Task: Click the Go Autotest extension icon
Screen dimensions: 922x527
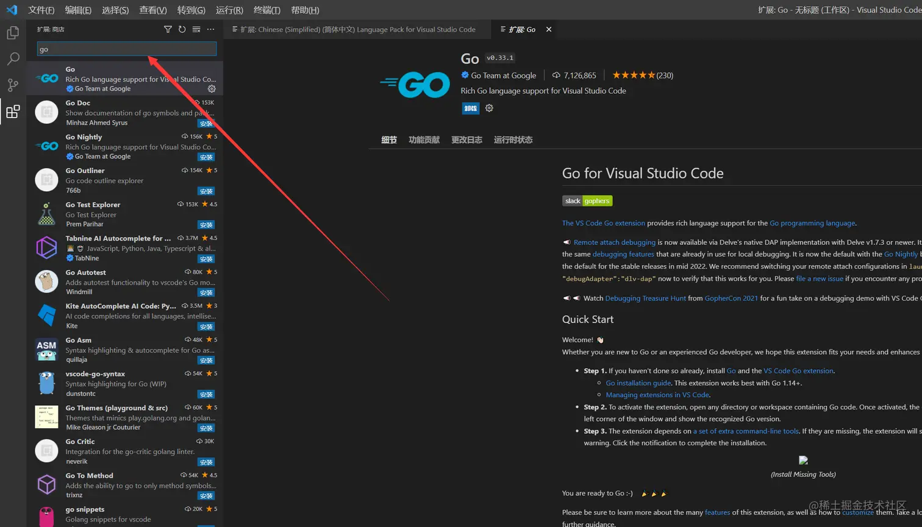Action: [46, 281]
